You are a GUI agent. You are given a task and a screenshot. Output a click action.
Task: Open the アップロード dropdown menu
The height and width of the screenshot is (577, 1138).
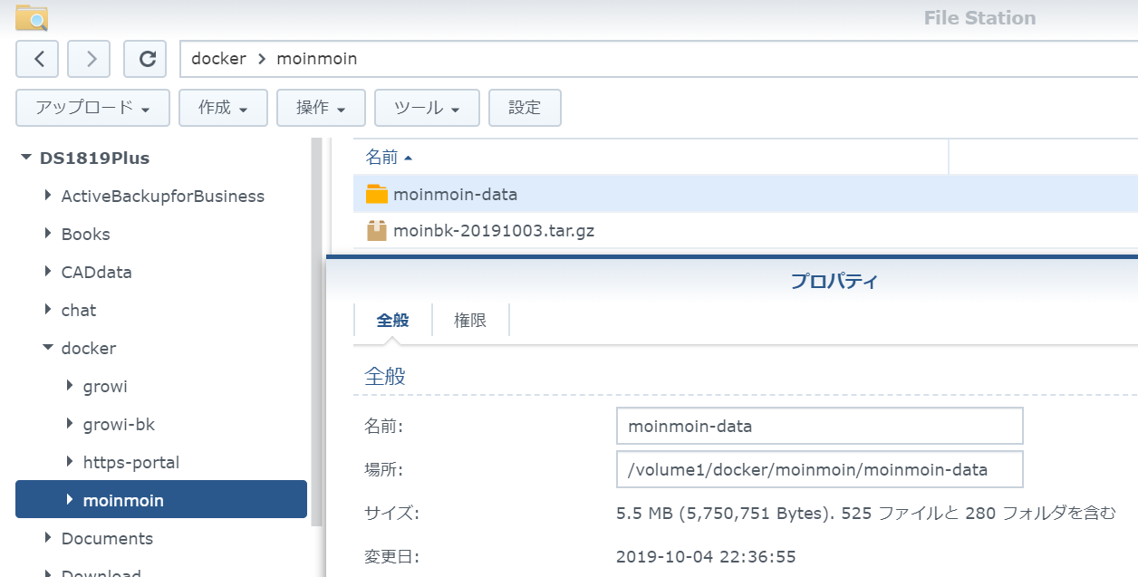tap(92, 108)
